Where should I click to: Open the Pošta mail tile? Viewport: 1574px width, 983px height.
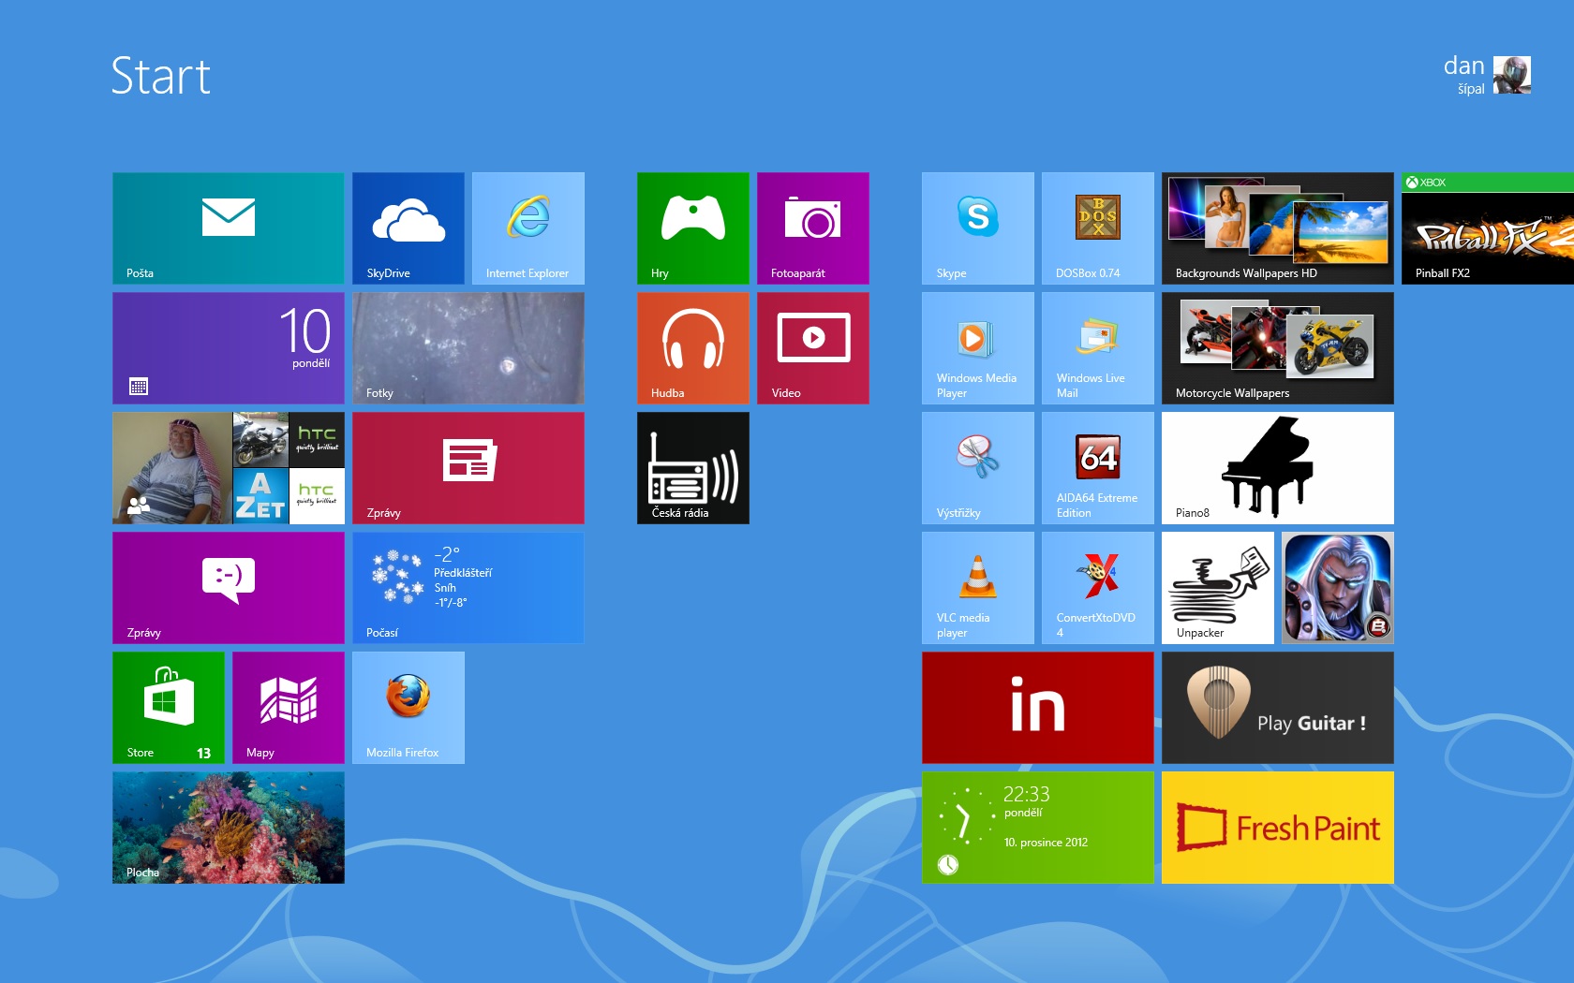[229, 228]
